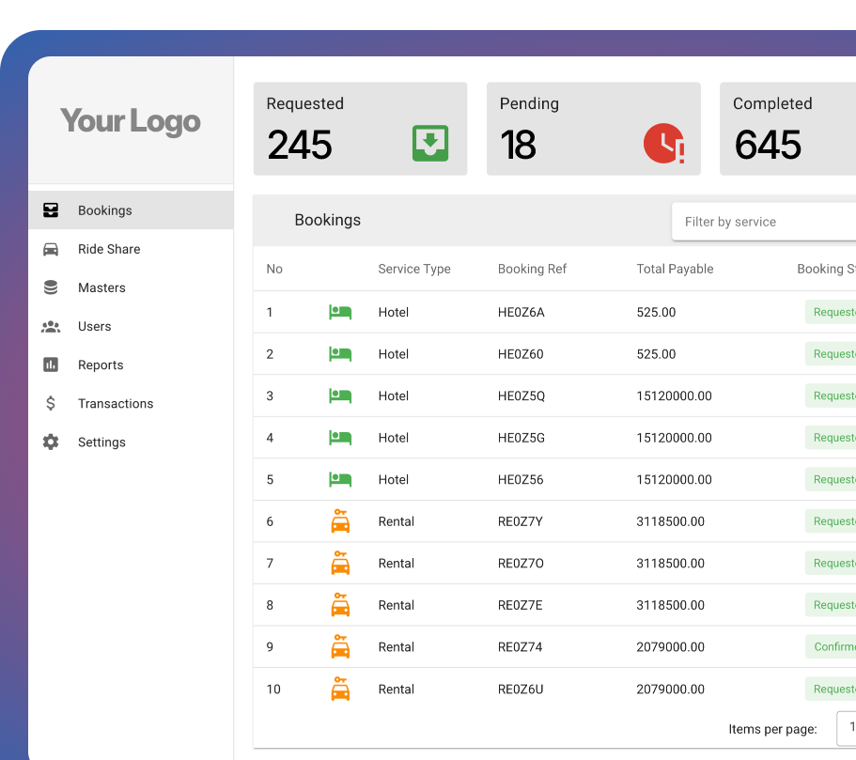This screenshot has width=856, height=760.
Task: Open the Ride Share menu entry
Action: point(131,249)
